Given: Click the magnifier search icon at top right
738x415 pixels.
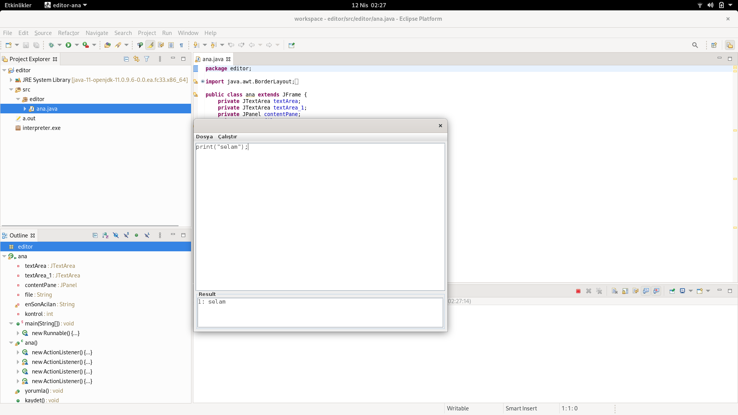Looking at the screenshot, I should [695, 45].
